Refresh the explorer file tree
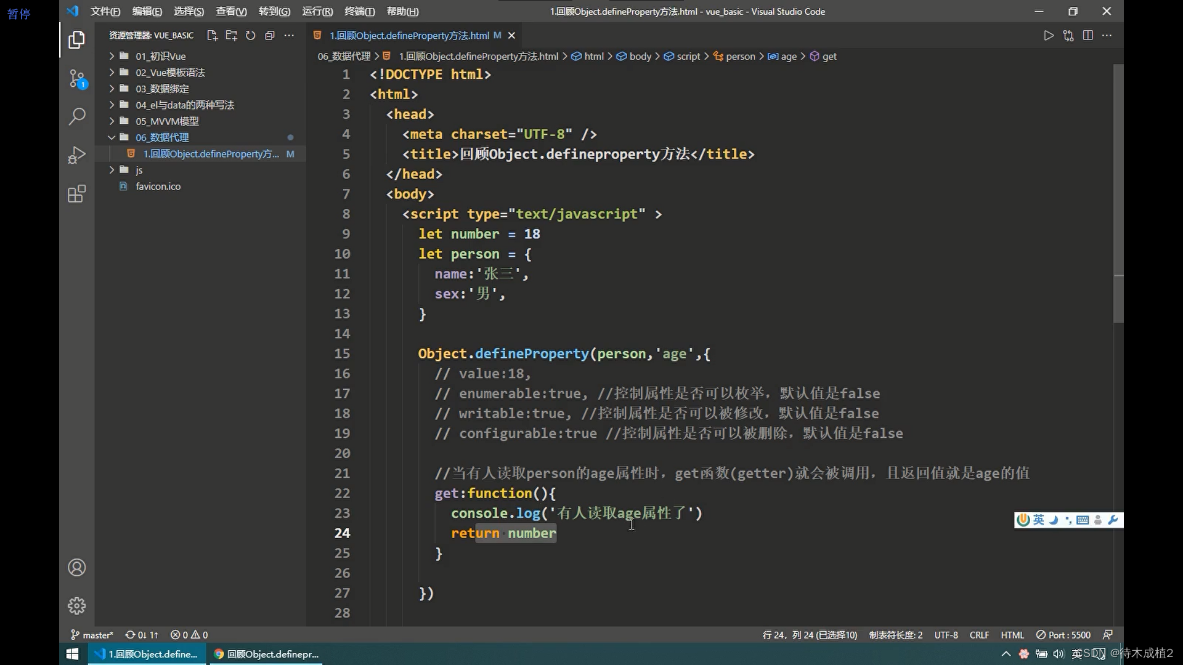This screenshot has height=665, width=1183. click(250, 36)
